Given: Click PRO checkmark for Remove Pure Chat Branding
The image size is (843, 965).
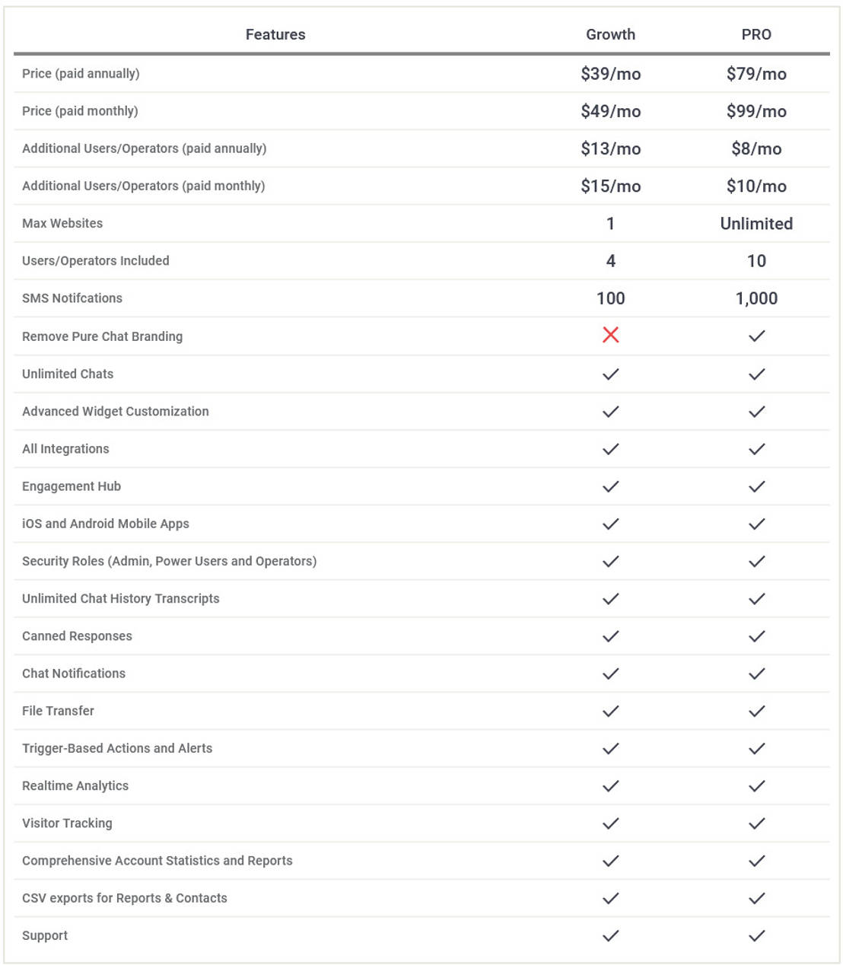Looking at the screenshot, I should (756, 336).
